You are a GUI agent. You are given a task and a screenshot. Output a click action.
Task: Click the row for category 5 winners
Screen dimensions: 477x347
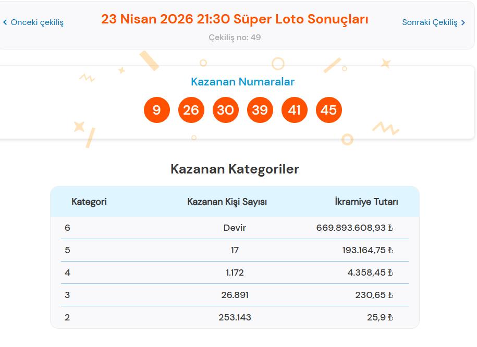(x=235, y=250)
